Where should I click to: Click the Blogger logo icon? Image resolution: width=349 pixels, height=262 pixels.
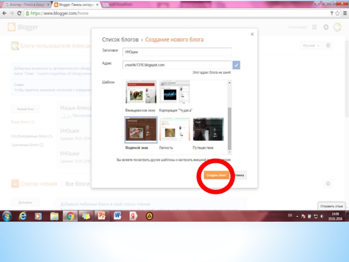pyautogui.click(x=12, y=27)
